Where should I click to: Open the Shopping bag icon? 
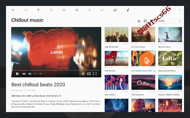[77, 10]
